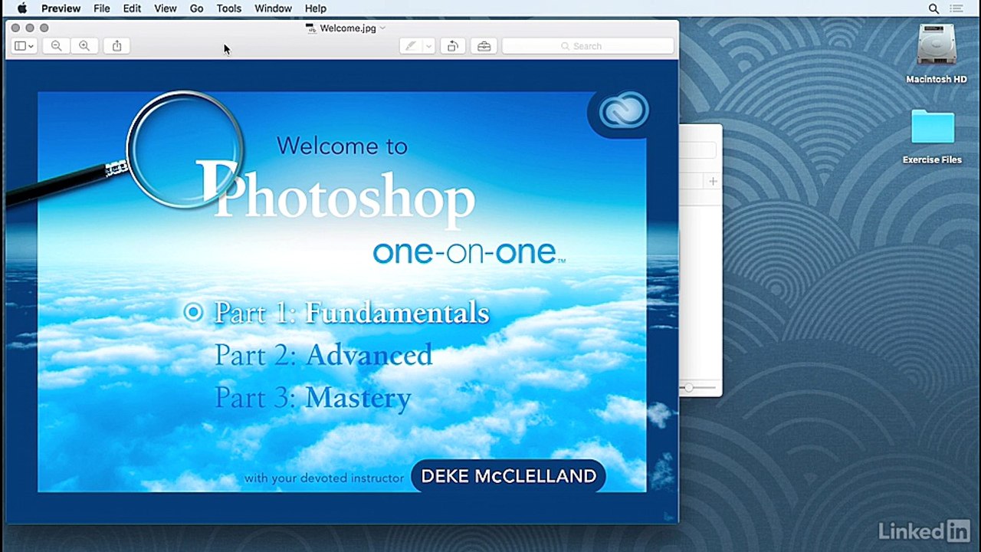Click the Welcome.jpg document proxy icon
The image size is (981, 552).
[x=310, y=28]
